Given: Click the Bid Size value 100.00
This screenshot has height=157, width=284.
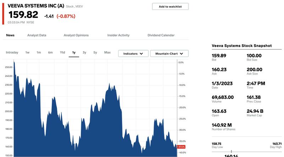Looking at the screenshot, I should tap(254, 56).
